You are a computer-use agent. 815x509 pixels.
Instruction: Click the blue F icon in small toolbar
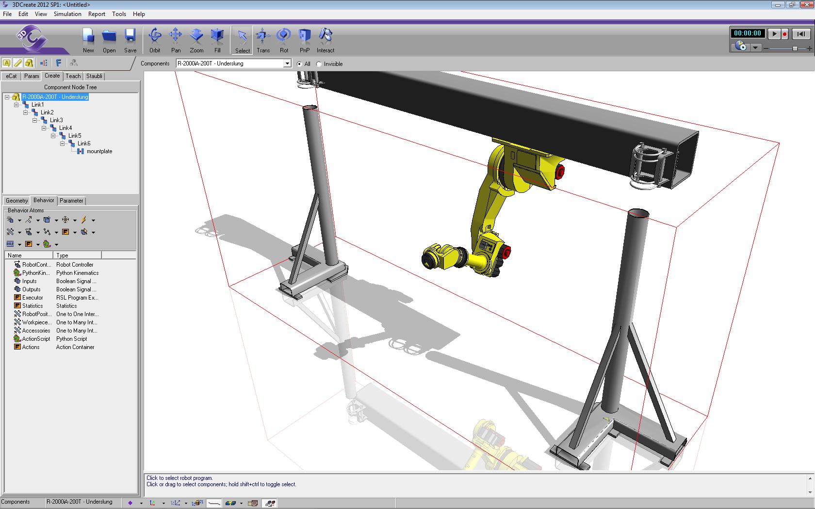click(x=59, y=63)
